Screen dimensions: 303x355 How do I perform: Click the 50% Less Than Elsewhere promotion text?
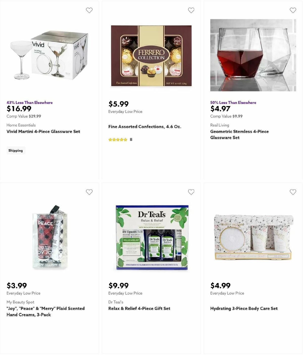233,103
